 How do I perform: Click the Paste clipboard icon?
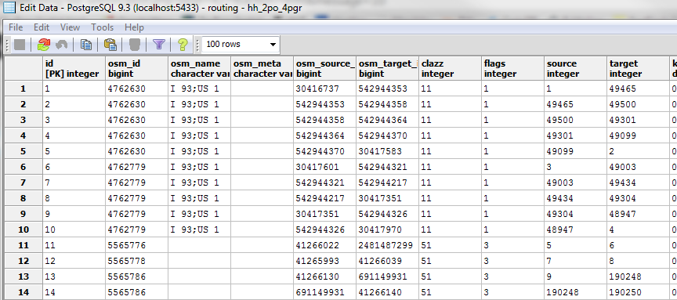pos(110,45)
